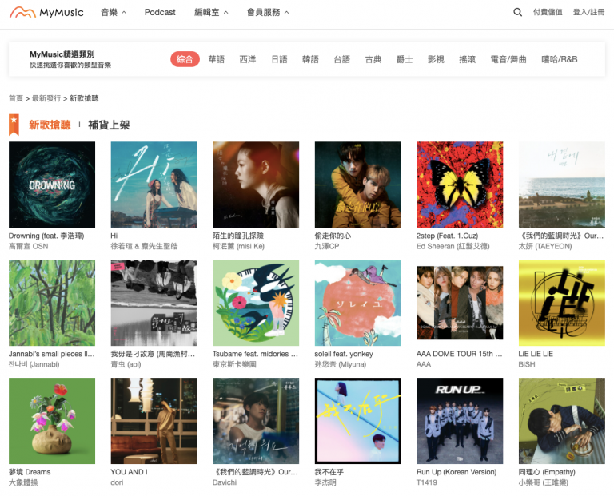Expand the 音樂 dropdown menu
This screenshot has height=496, width=614.
point(114,12)
